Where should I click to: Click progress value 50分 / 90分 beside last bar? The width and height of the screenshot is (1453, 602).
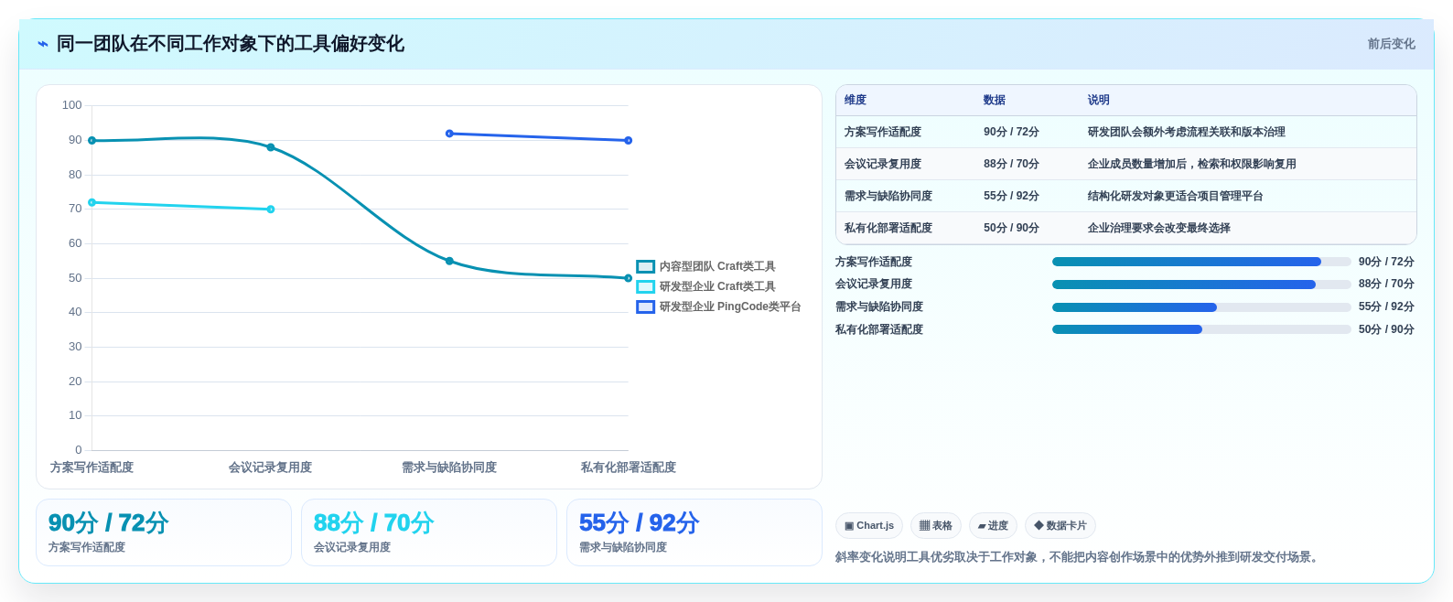pos(1386,329)
